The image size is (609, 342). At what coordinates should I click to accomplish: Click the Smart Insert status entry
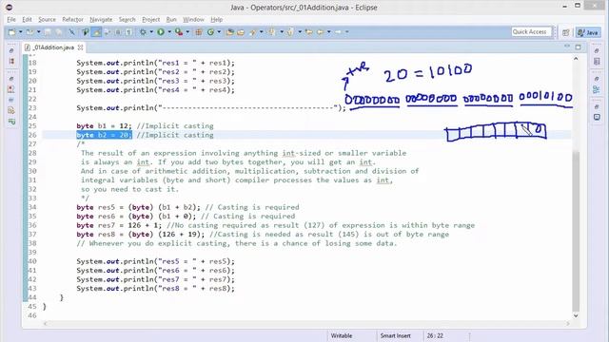click(x=396, y=335)
